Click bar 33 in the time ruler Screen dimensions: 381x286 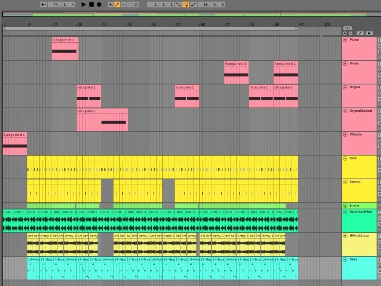coord(104,24)
